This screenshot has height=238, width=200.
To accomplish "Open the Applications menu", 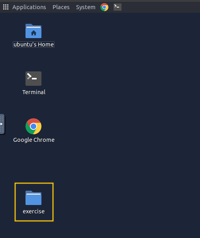I will tap(29, 7).
